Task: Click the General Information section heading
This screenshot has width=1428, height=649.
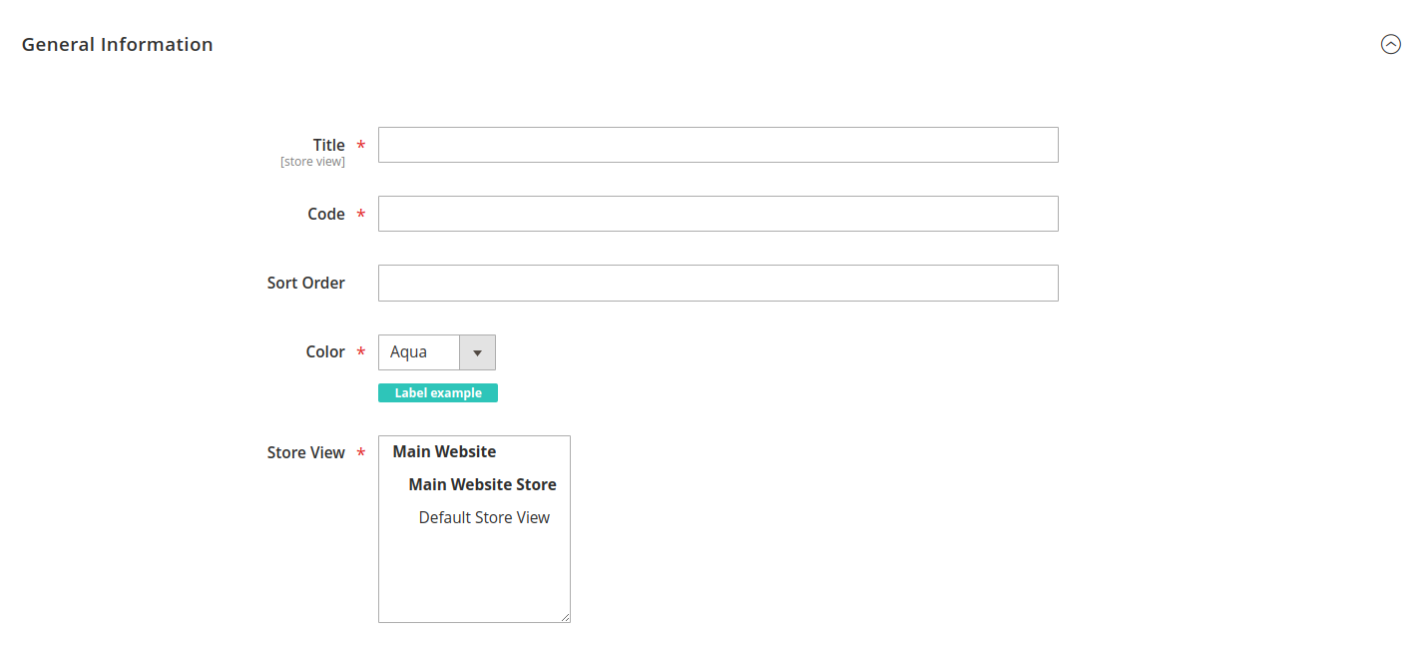Action: click(117, 44)
